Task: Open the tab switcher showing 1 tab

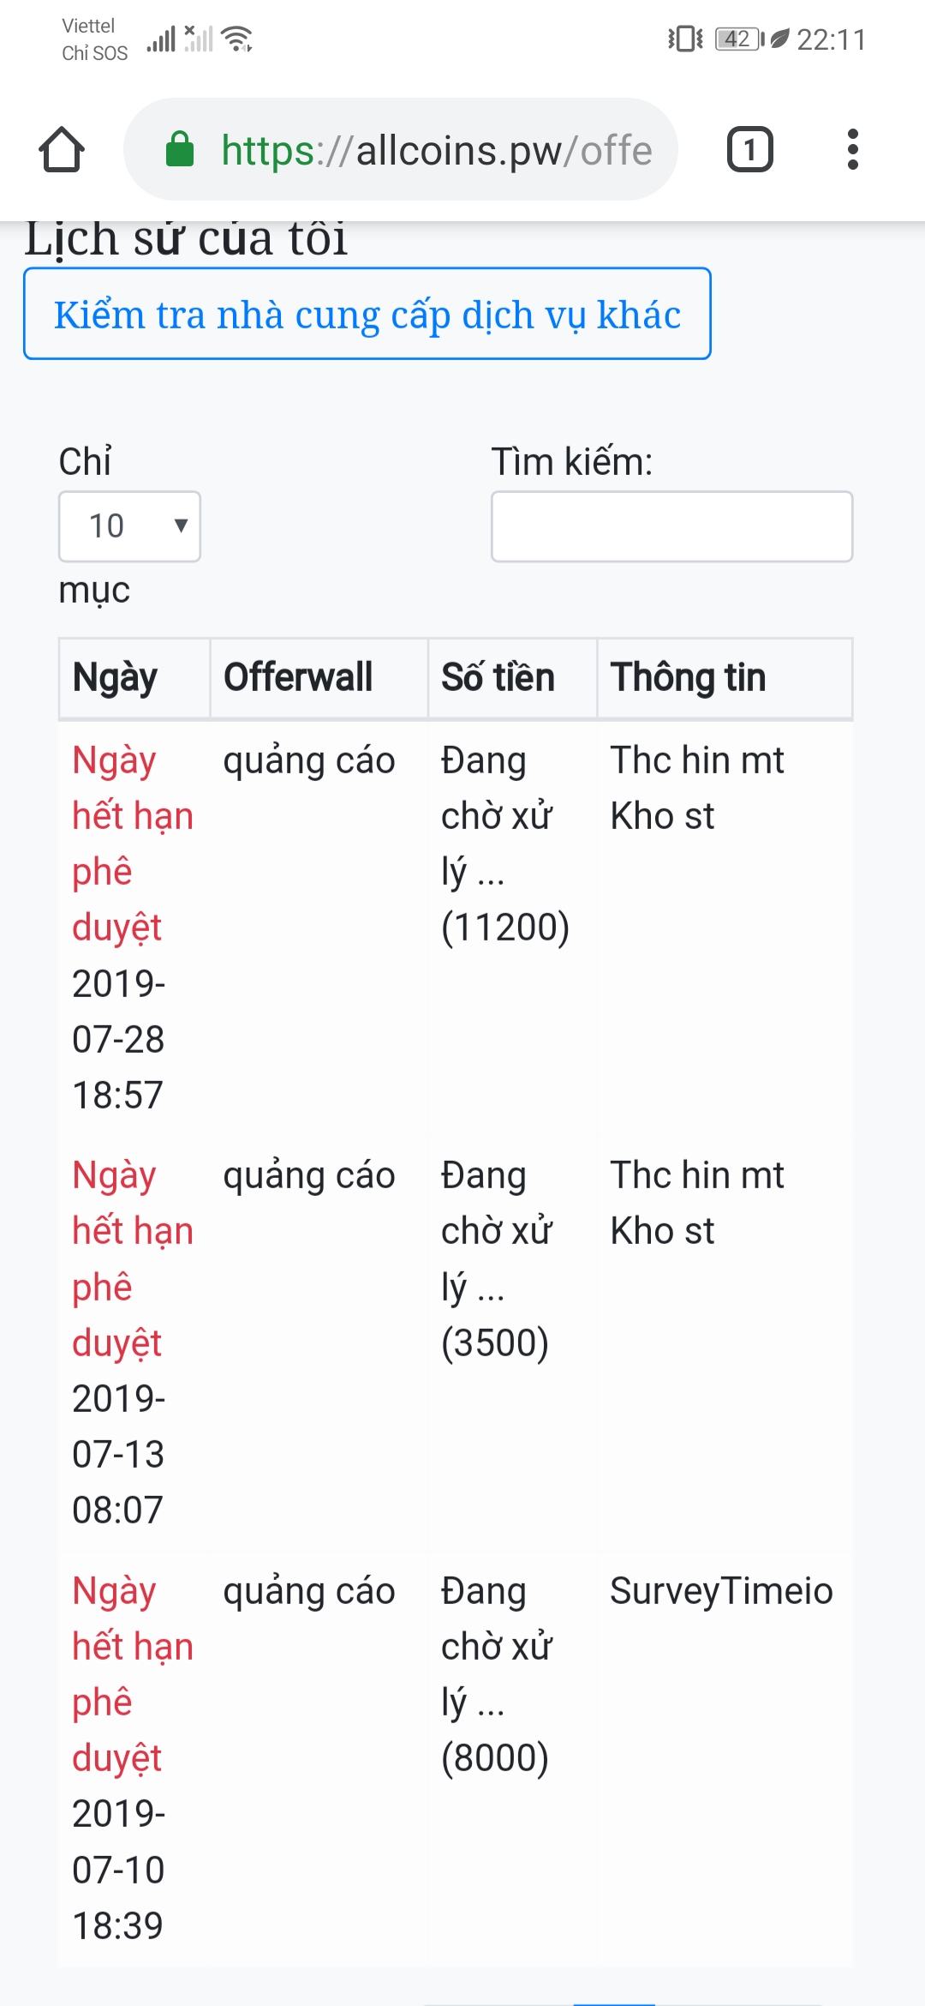Action: (x=749, y=150)
